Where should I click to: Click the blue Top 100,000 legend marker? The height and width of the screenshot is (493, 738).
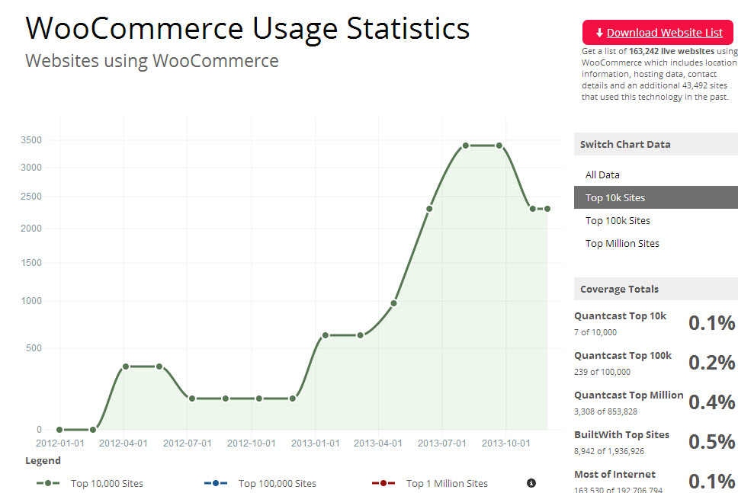click(x=216, y=483)
